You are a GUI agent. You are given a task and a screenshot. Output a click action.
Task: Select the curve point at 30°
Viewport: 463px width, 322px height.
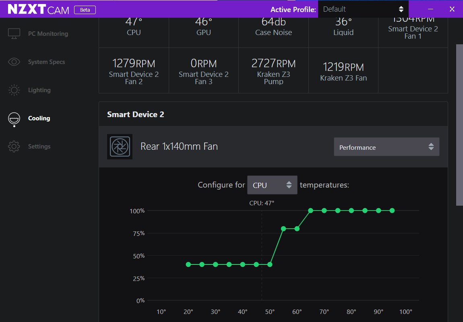click(x=215, y=264)
